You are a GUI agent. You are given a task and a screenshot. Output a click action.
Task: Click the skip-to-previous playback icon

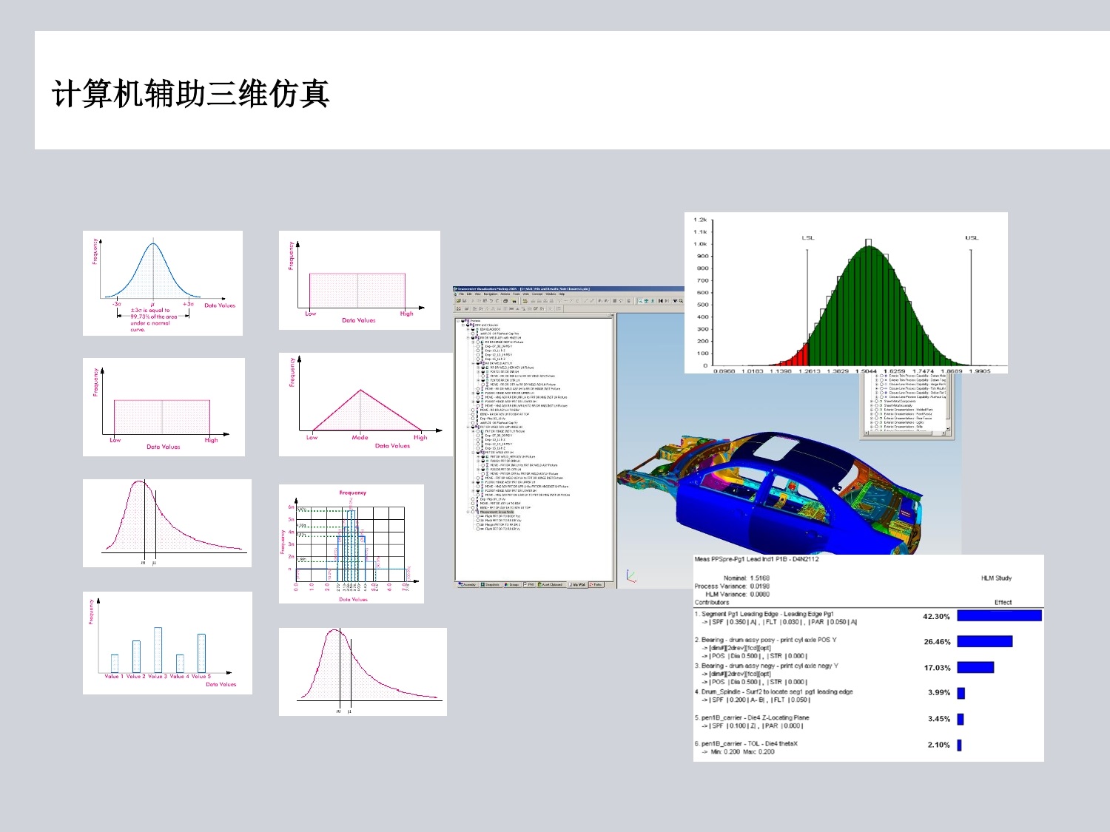(660, 301)
